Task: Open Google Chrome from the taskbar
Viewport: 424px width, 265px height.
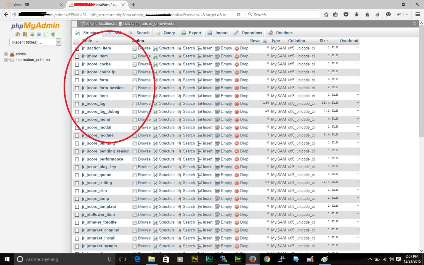Action: pyautogui.click(x=267, y=259)
